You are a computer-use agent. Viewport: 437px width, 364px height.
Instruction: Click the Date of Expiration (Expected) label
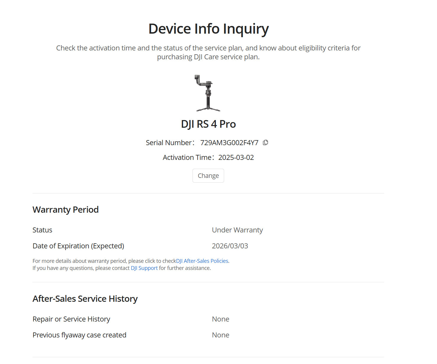pos(78,246)
